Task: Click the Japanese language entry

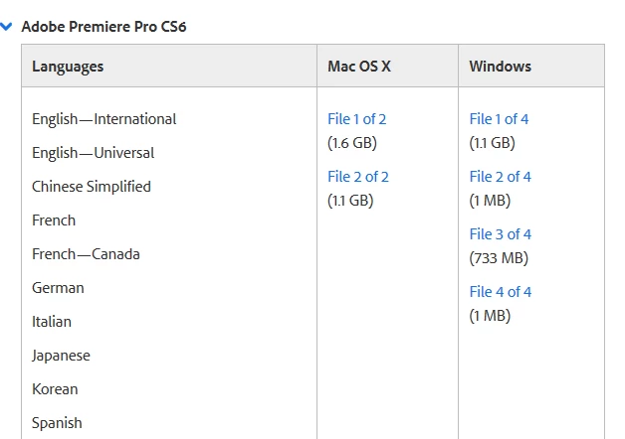Action: pos(61,356)
